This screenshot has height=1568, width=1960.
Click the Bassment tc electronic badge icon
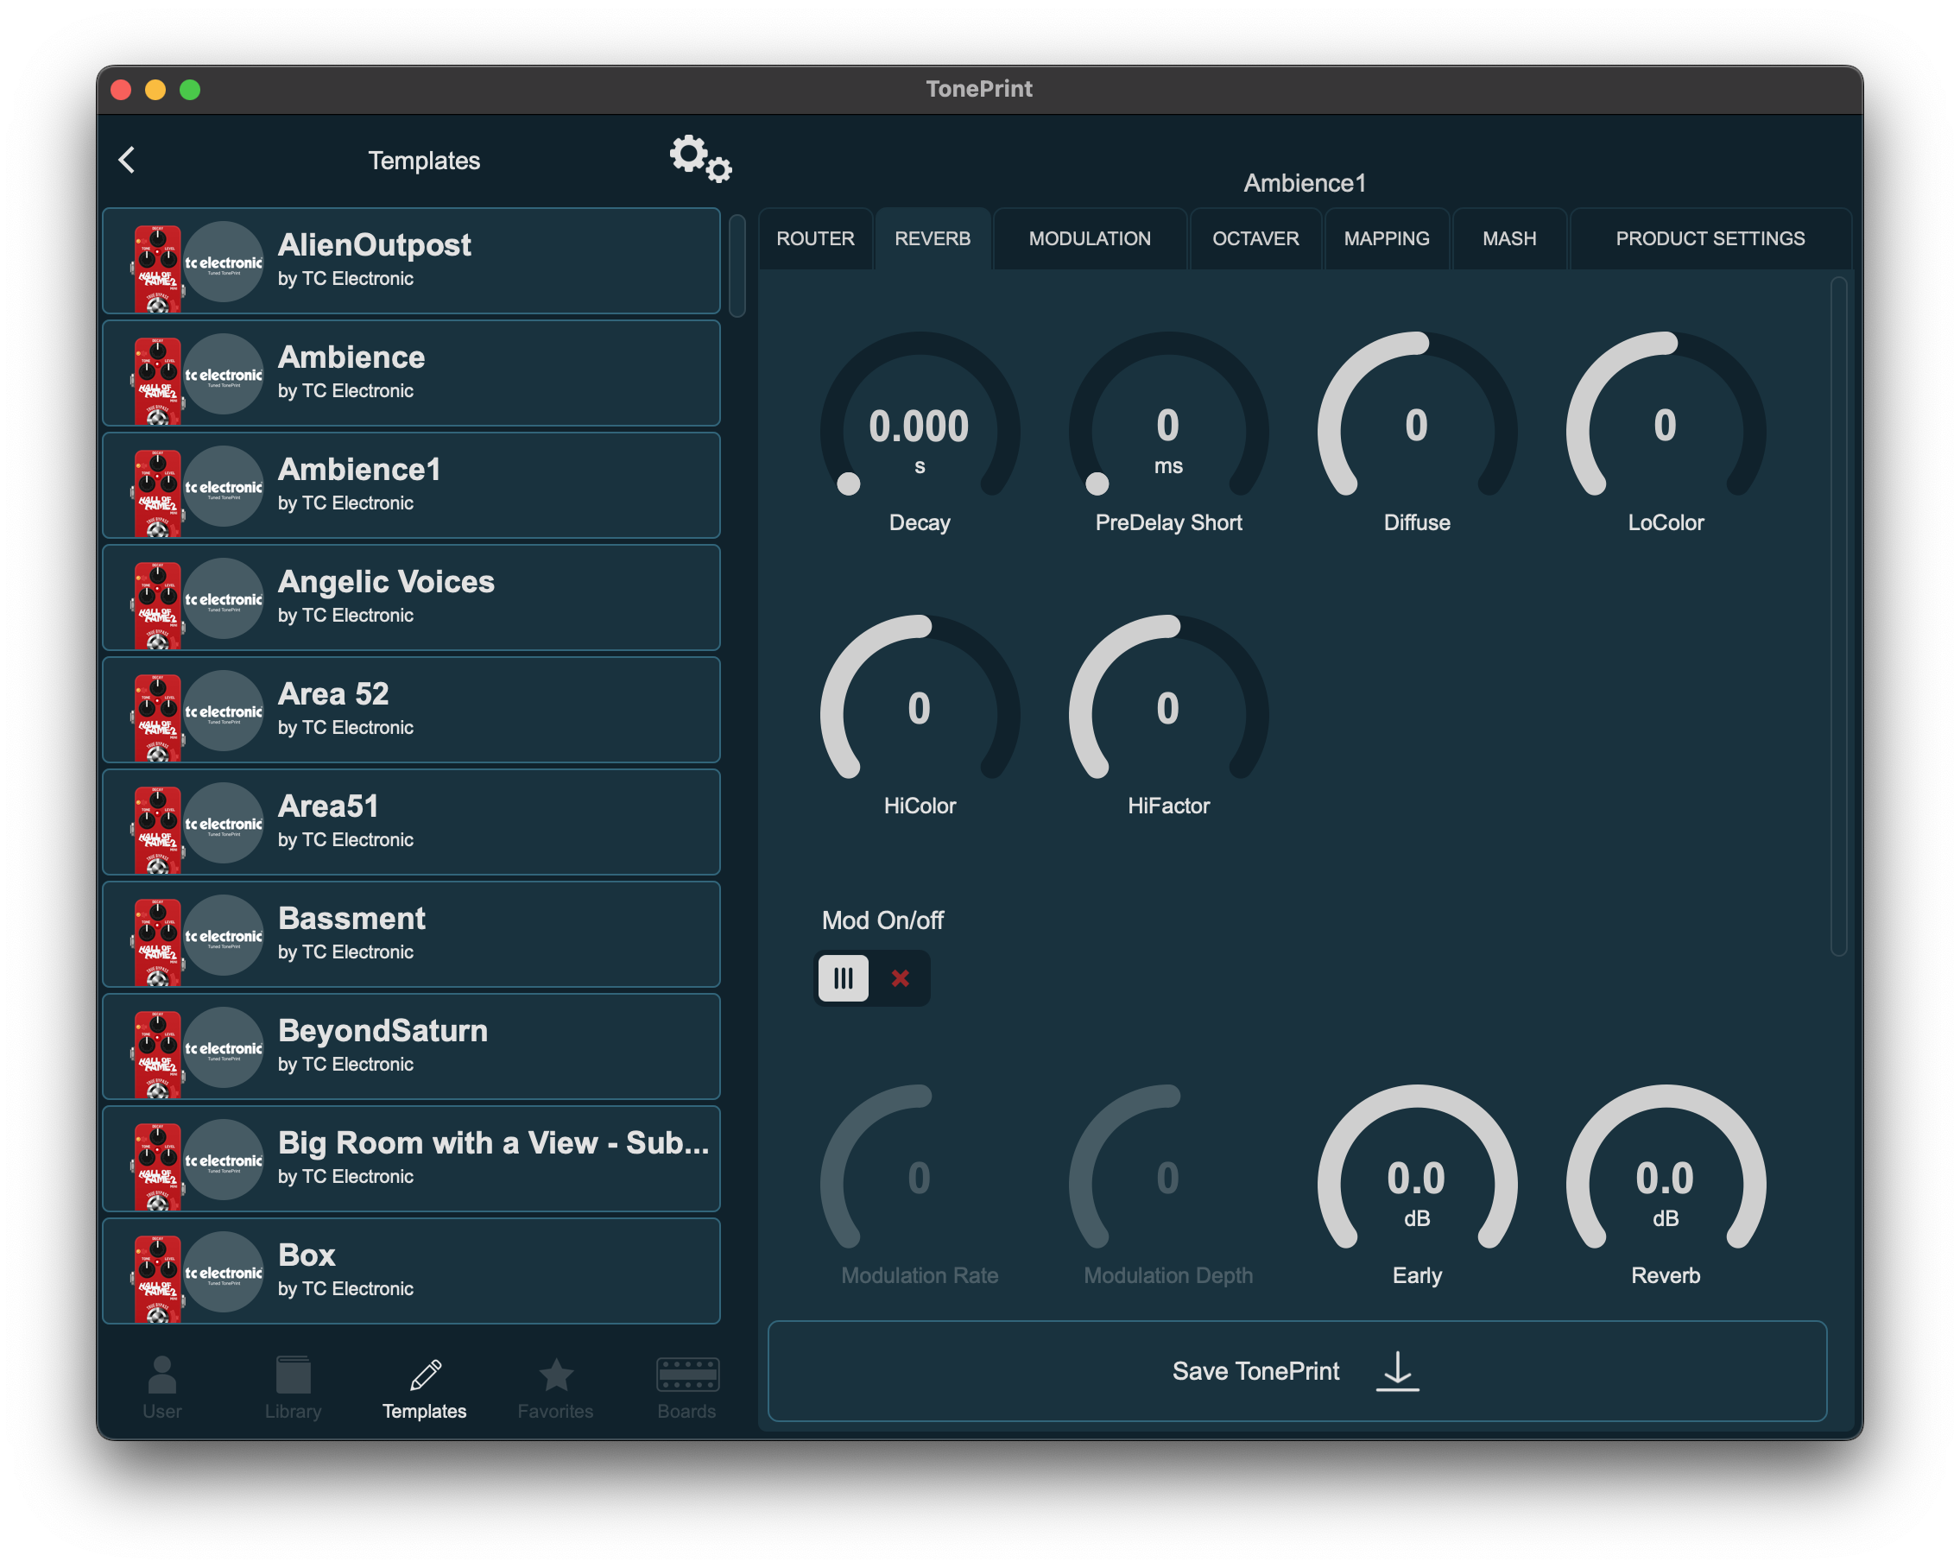pos(224,935)
